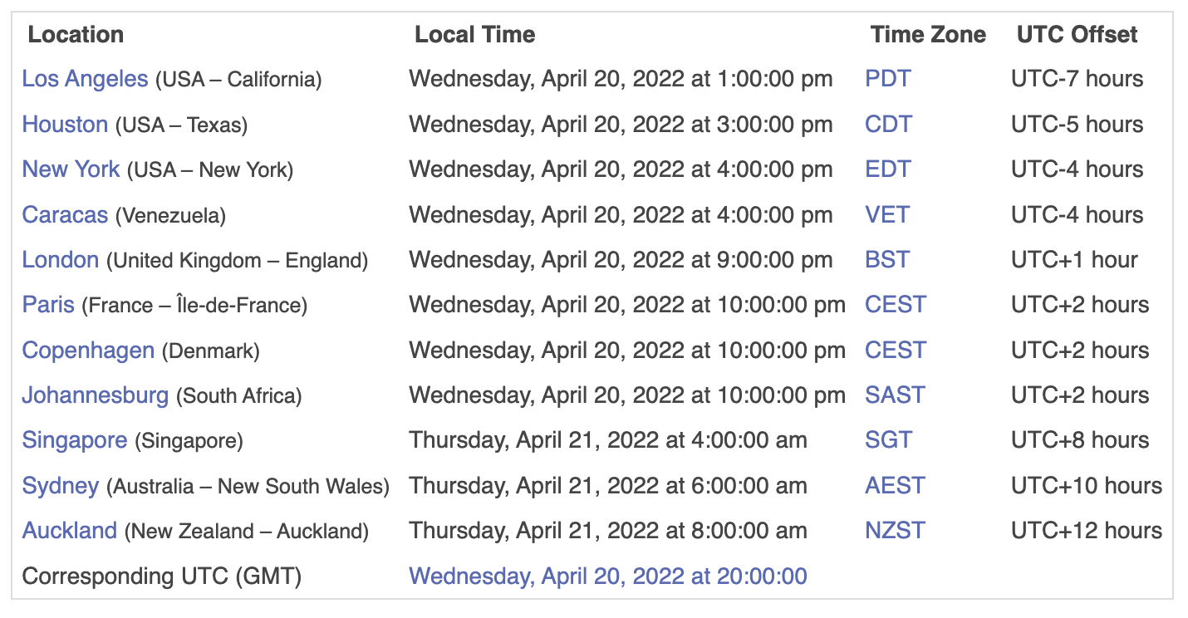Open the Singapore location link
1188x618 pixels.
[75, 440]
